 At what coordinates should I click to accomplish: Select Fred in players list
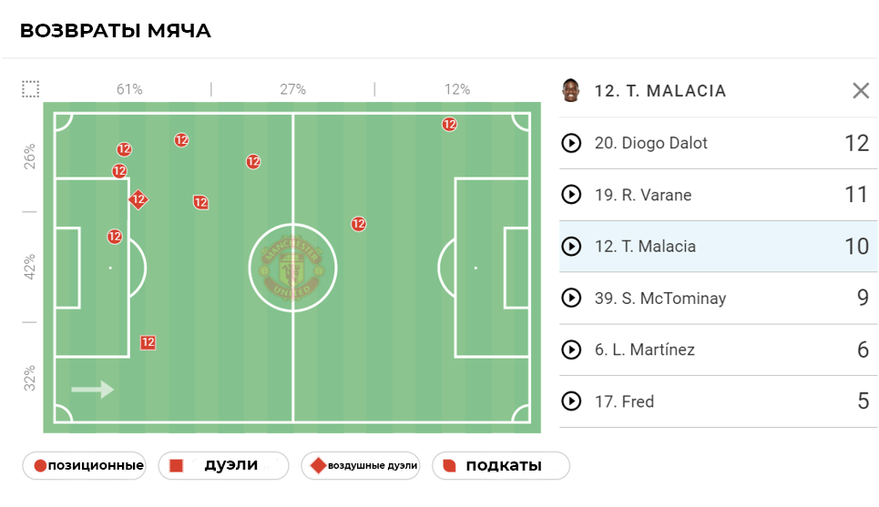(x=637, y=401)
